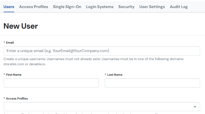View the Audit Log tab
Viewport: 205px width, 114px height.
[x=179, y=7]
